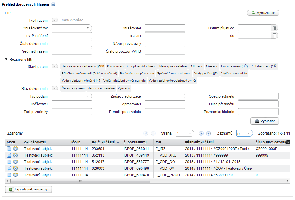
Task: Open document icon in row 628003
Action: tap(9, 168)
